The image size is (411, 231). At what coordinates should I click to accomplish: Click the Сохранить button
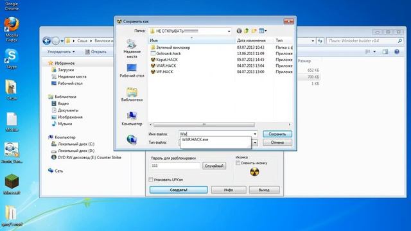coord(277,134)
